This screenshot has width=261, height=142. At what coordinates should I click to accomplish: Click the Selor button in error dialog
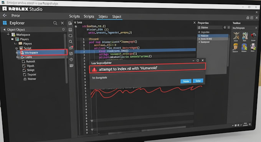click(x=198, y=81)
